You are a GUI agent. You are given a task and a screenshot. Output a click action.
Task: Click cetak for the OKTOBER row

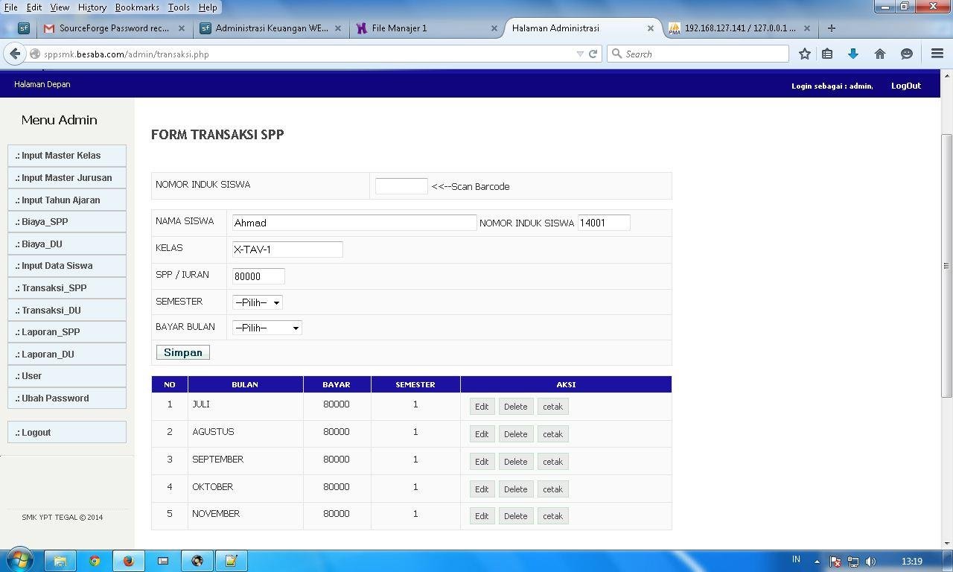click(552, 489)
